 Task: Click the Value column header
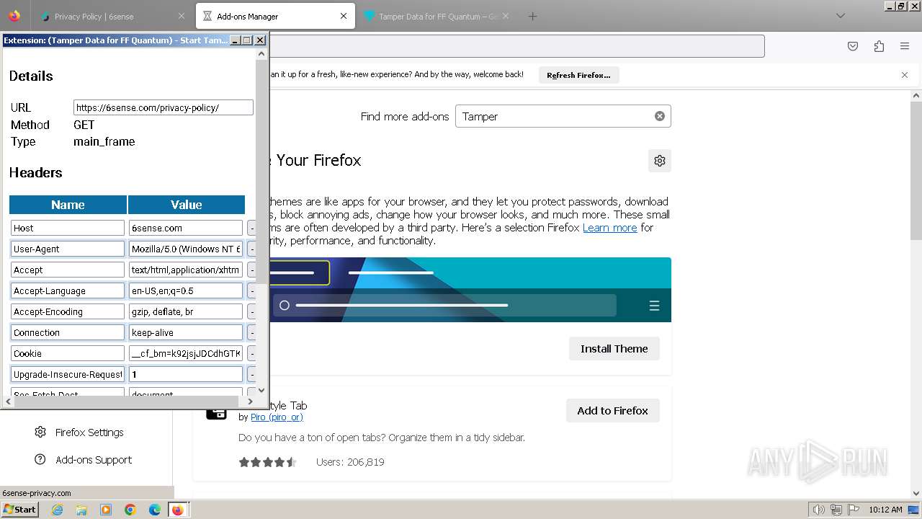click(x=186, y=205)
